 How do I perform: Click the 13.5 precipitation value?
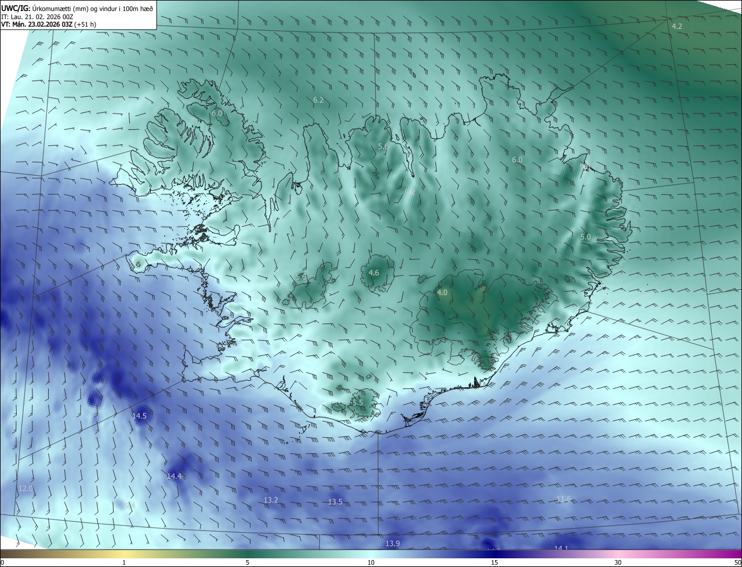coord(336,502)
